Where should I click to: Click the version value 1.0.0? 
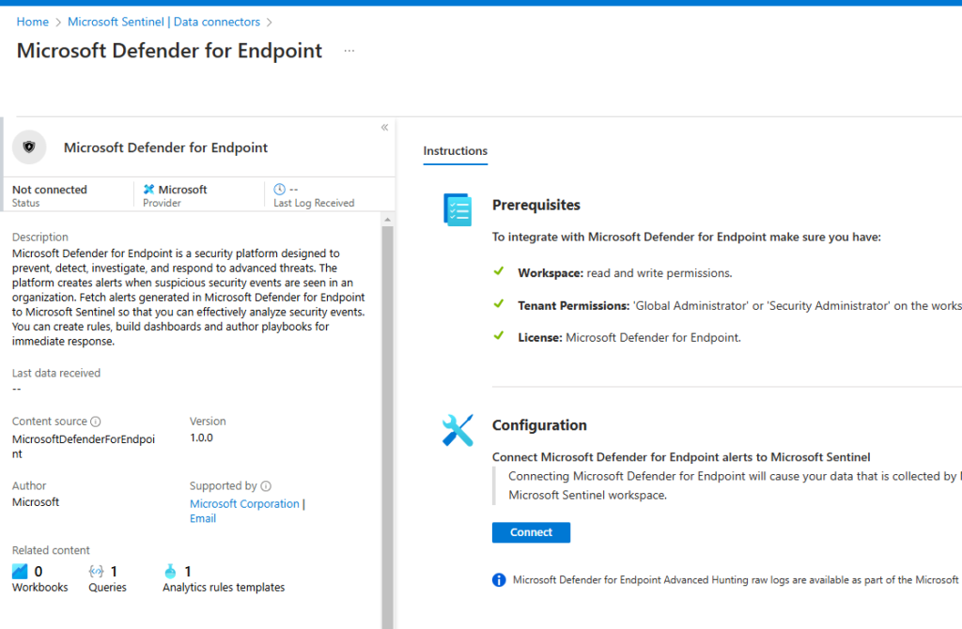pyautogui.click(x=201, y=437)
